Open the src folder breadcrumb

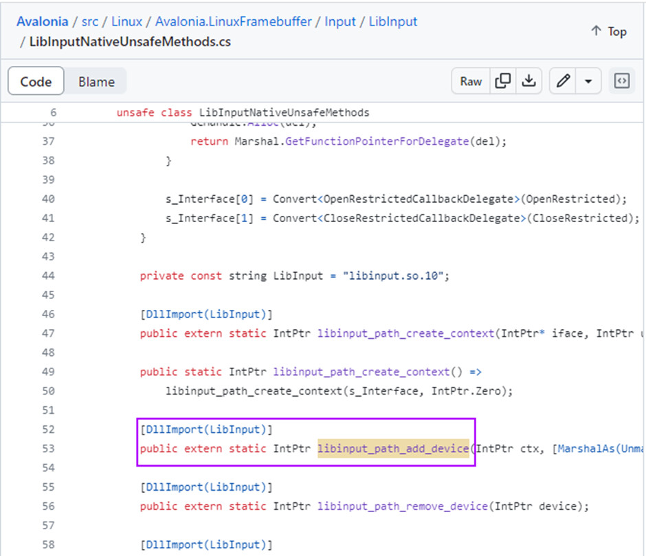(x=90, y=21)
